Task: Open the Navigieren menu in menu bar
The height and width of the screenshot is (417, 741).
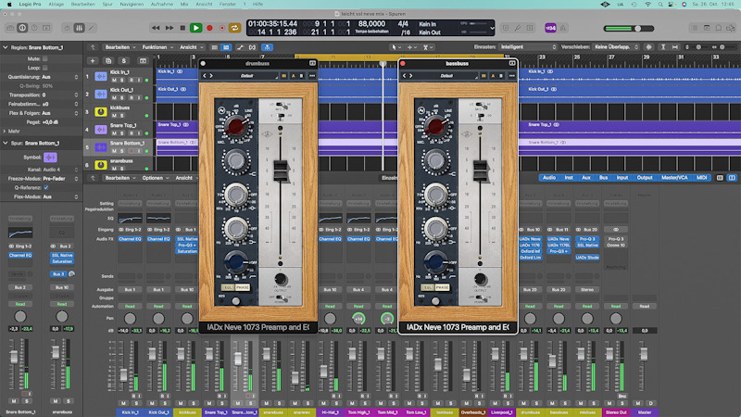Action: click(x=132, y=5)
